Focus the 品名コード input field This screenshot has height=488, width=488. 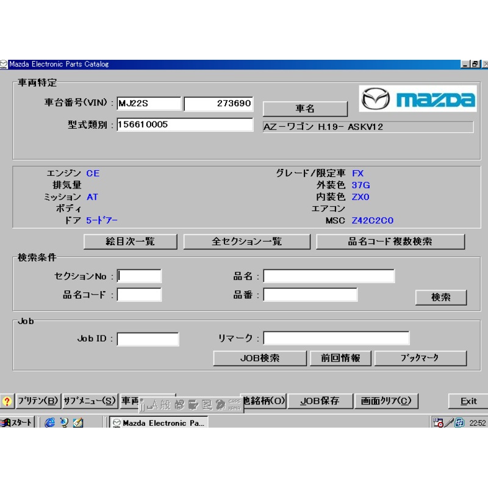click(x=139, y=295)
